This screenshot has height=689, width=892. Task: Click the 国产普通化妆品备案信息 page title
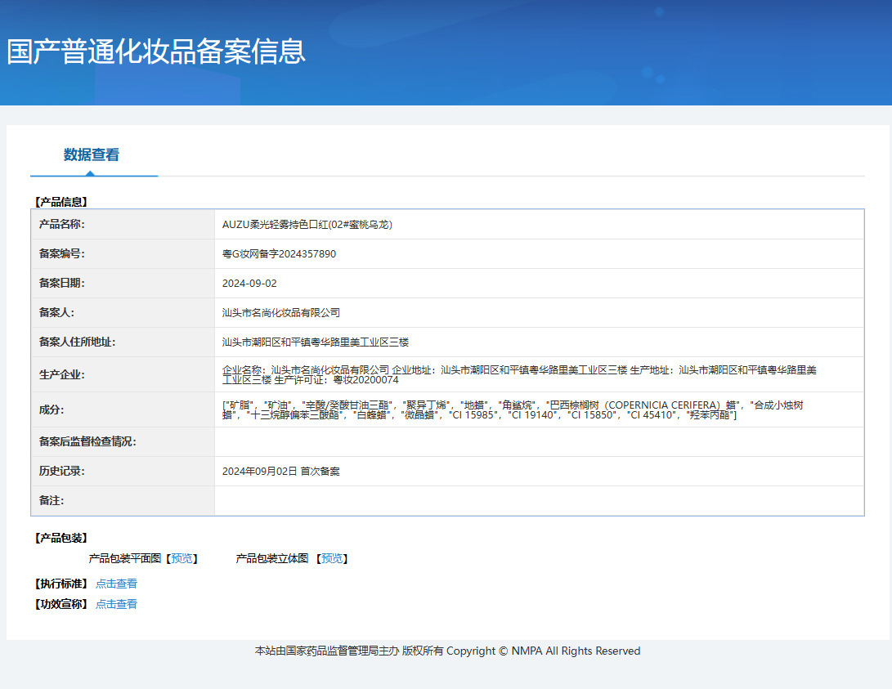[156, 51]
